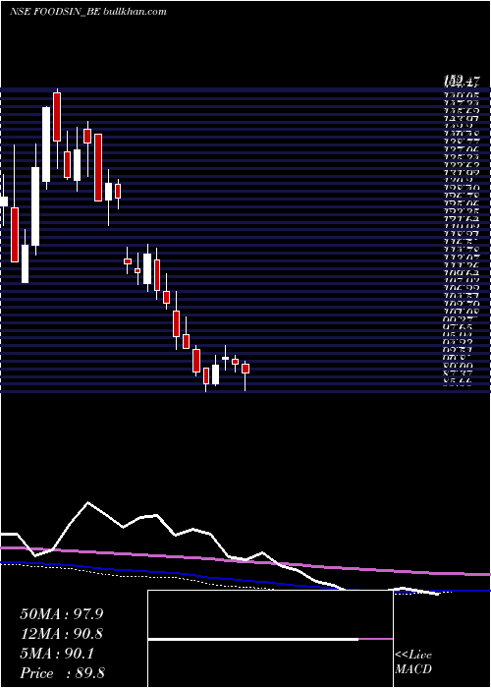The width and height of the screenshot is (491, 688).
Task: Click the Price : 89.8 value
Action: point(62,673)
